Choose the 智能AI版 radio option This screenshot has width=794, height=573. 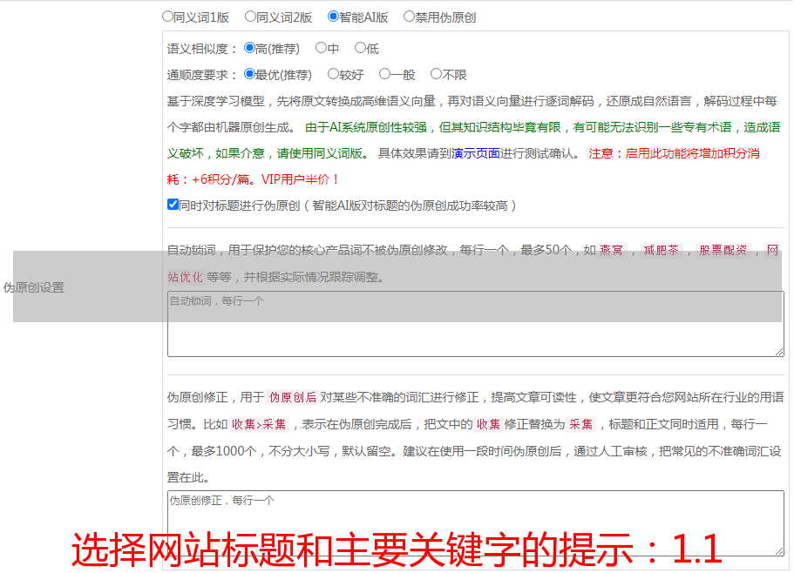point(333,17)
